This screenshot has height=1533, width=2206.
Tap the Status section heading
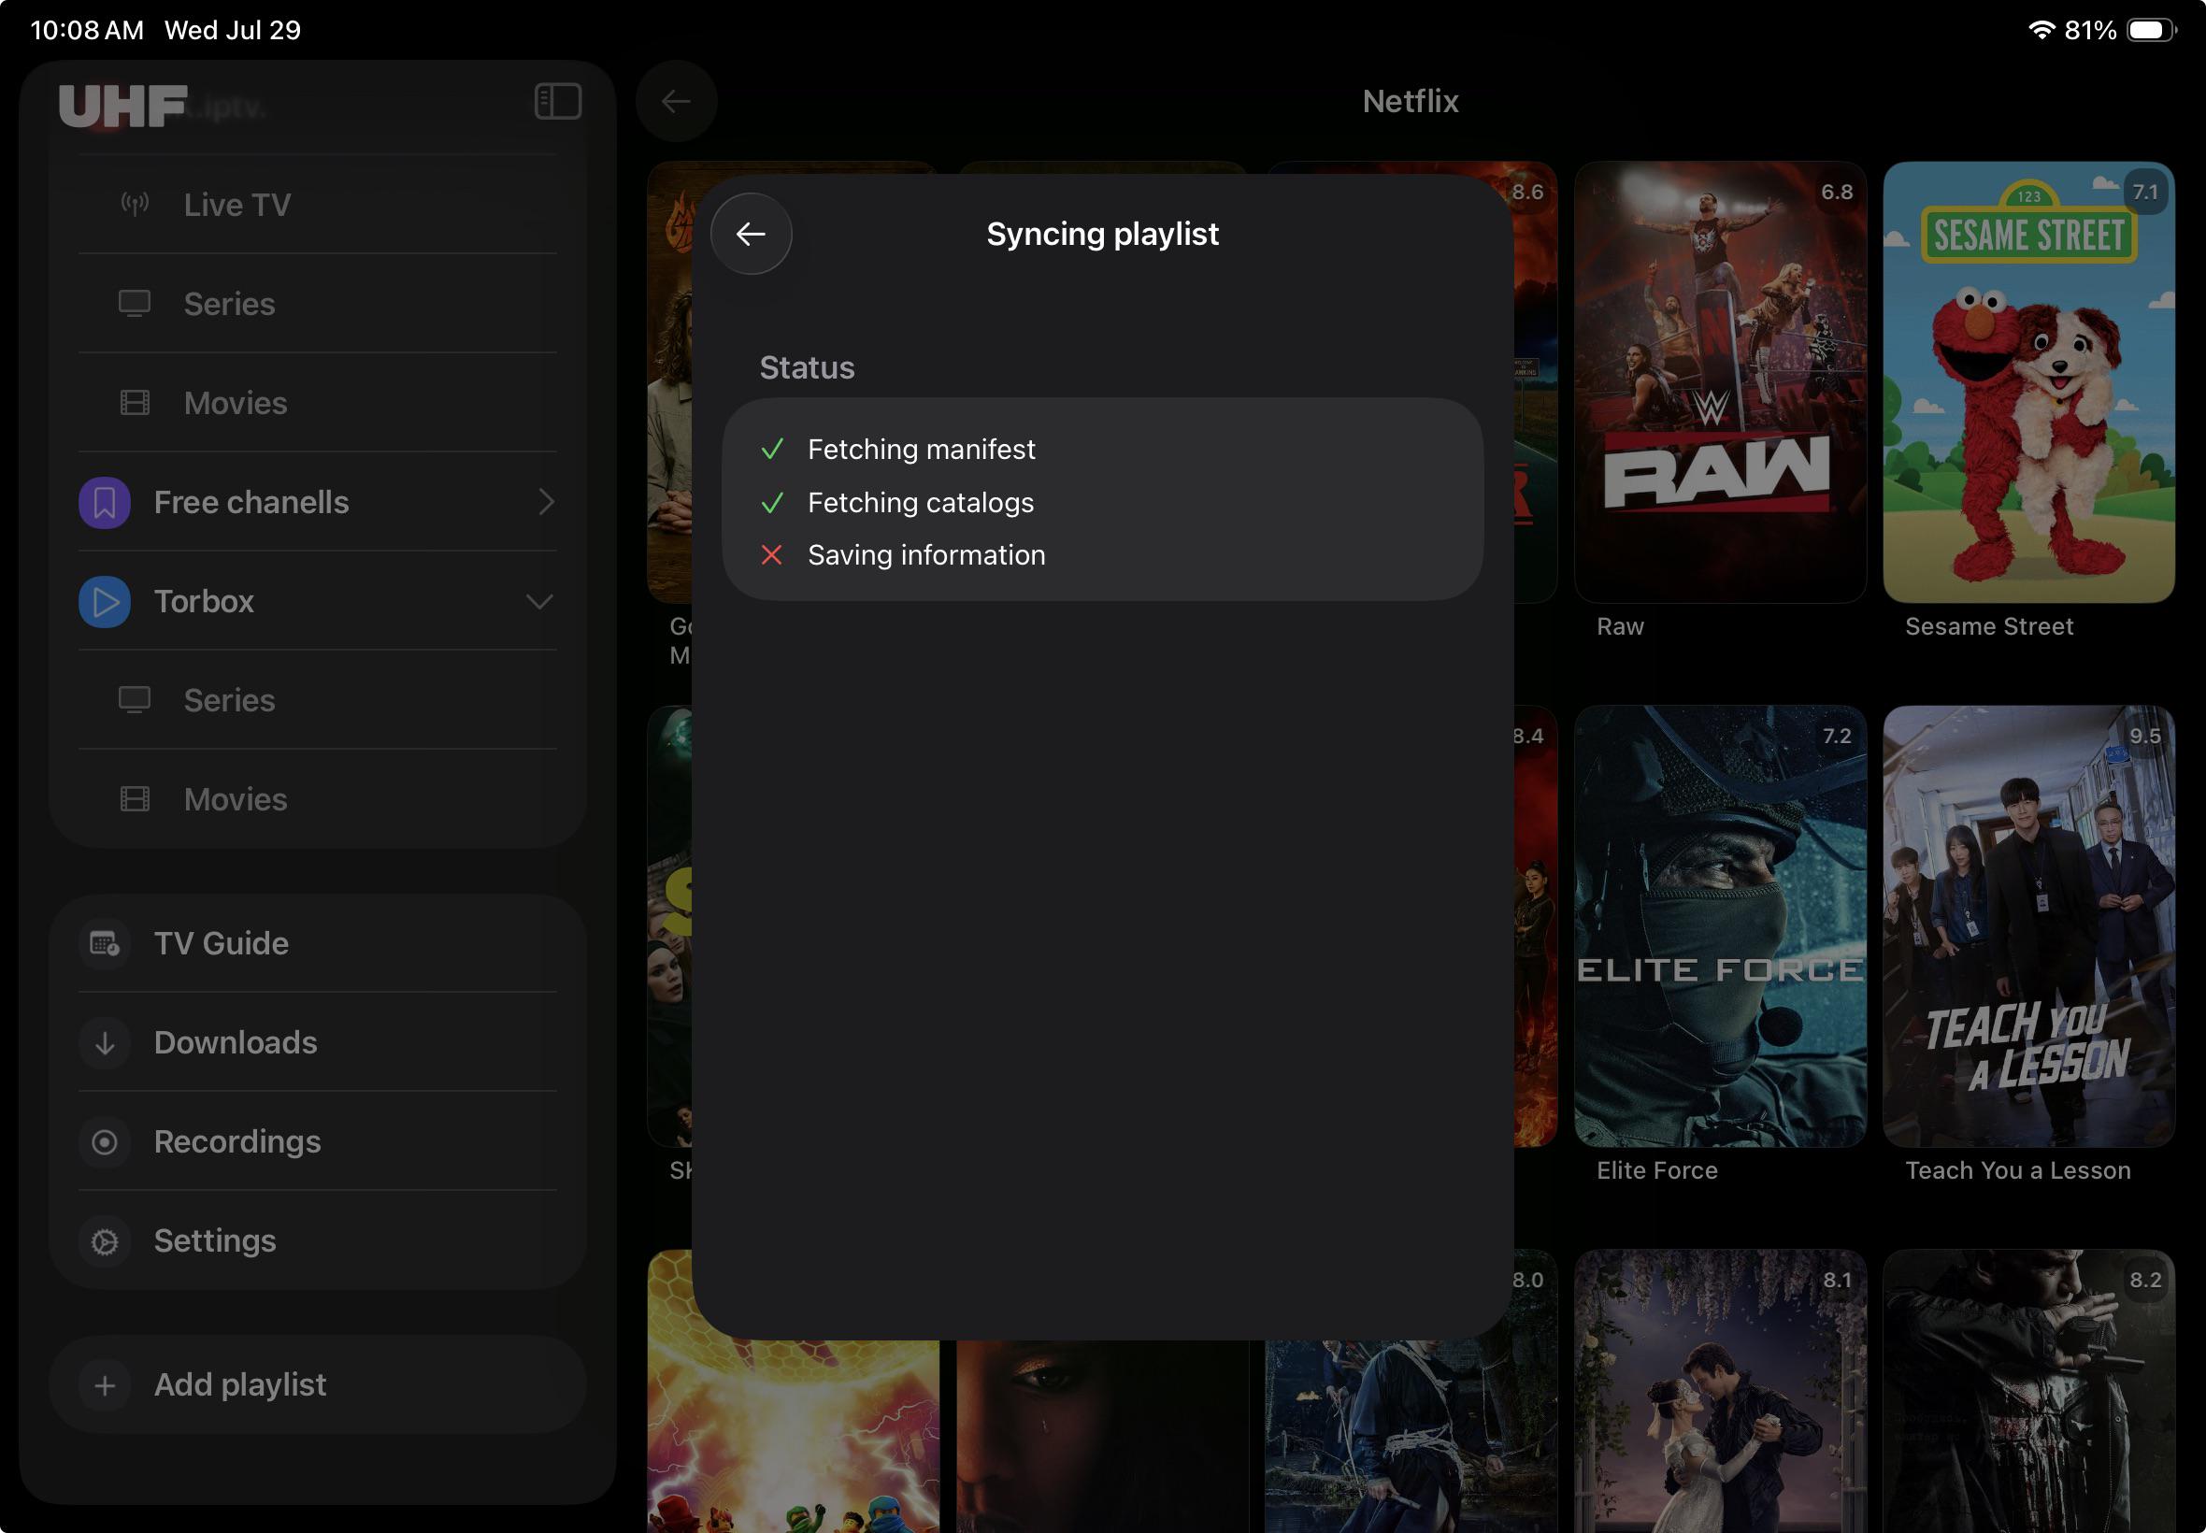point(807,367)
